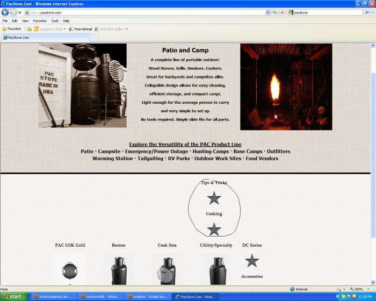The height and width of the screenshot is (301, 376).
Task: Click the PAC LOK Grill label
Action: [x=70, y=245]
